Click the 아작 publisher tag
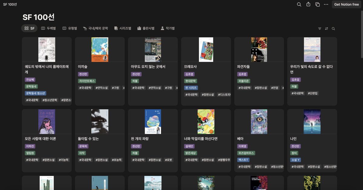363x190 pixels. [x=82, y=153]
